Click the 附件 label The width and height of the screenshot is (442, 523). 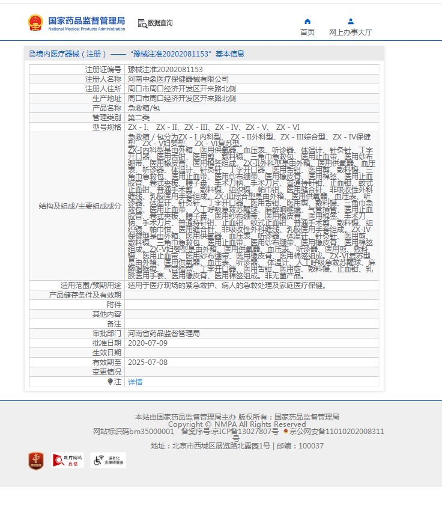(114, 305)
